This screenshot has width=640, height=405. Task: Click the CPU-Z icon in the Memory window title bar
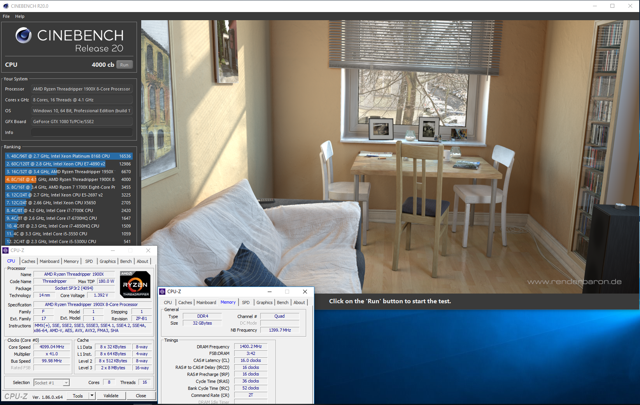162,292
